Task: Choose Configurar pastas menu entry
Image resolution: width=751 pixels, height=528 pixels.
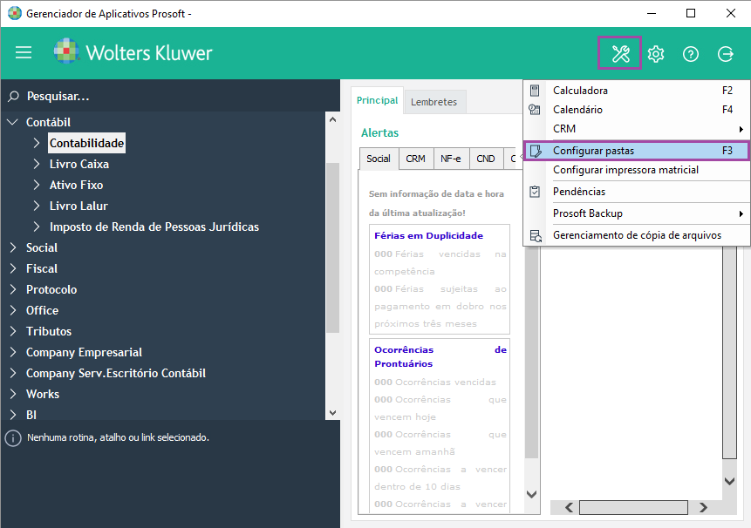Action: tap(637, 151)
